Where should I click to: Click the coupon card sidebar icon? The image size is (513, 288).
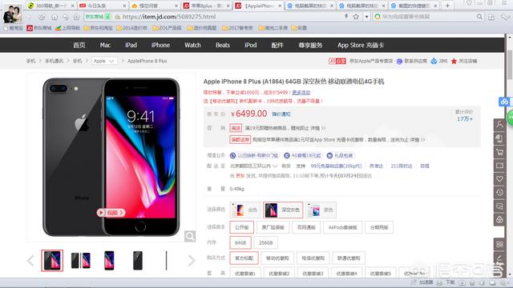coord(499,166)
